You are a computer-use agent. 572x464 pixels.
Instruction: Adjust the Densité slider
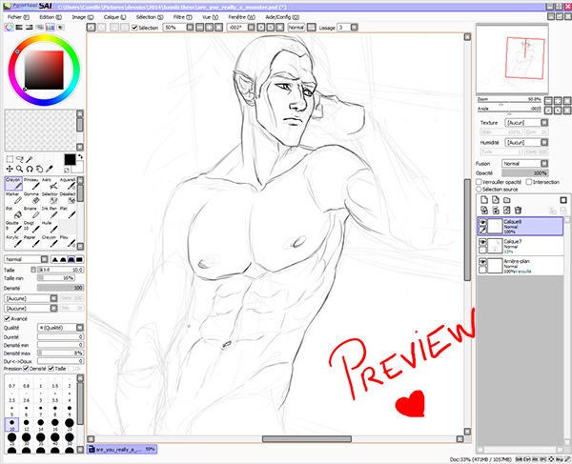coord(61,288)
